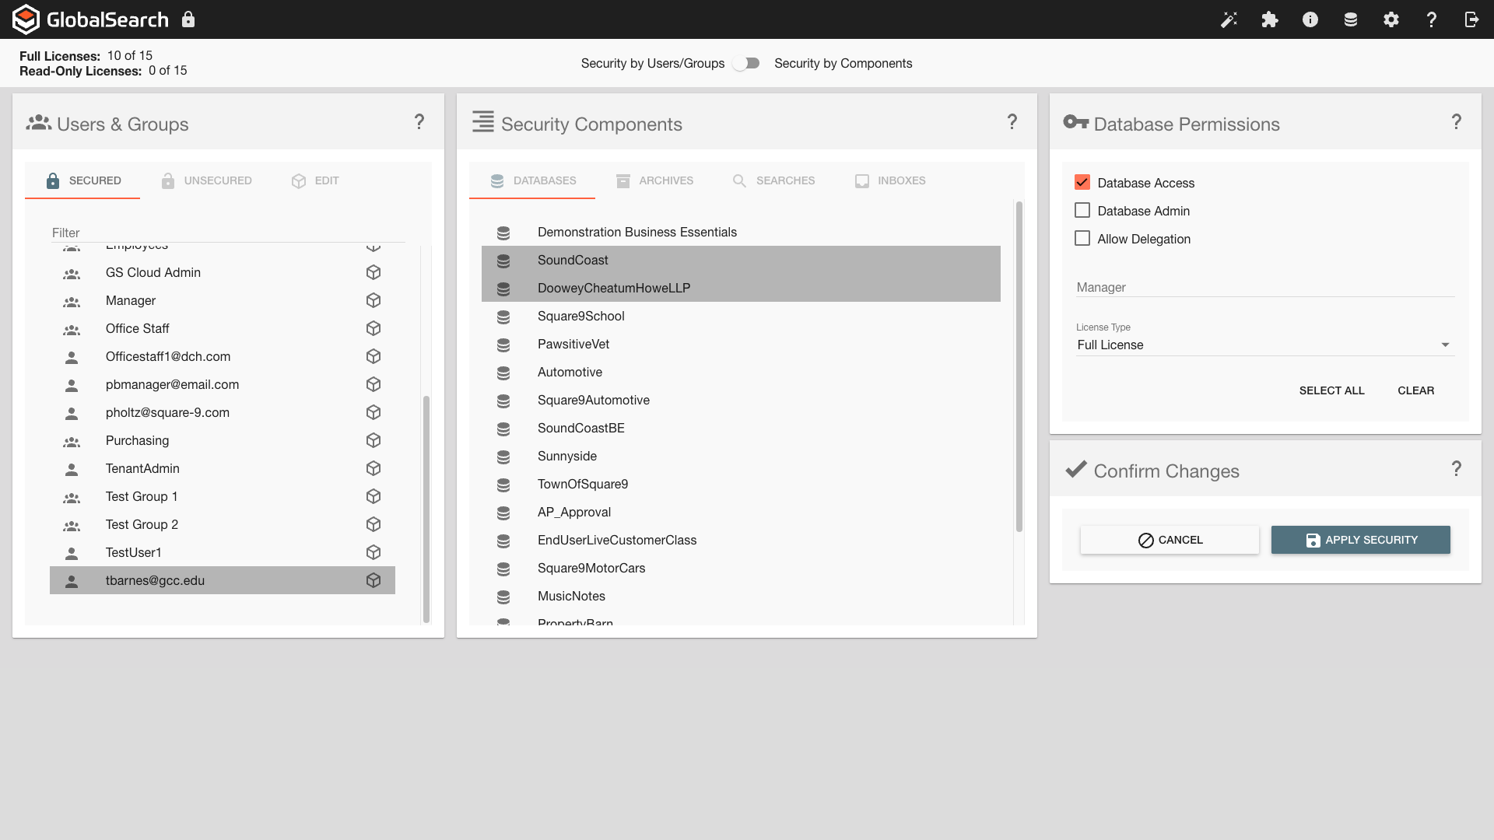Screen dimensions: 1494x840
Task: Open Users & Groups help question mark
Action: (419, 122)
